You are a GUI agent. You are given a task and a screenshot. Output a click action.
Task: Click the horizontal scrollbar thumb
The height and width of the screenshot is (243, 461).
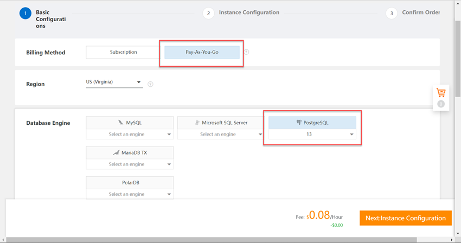(x=212, y=240)
